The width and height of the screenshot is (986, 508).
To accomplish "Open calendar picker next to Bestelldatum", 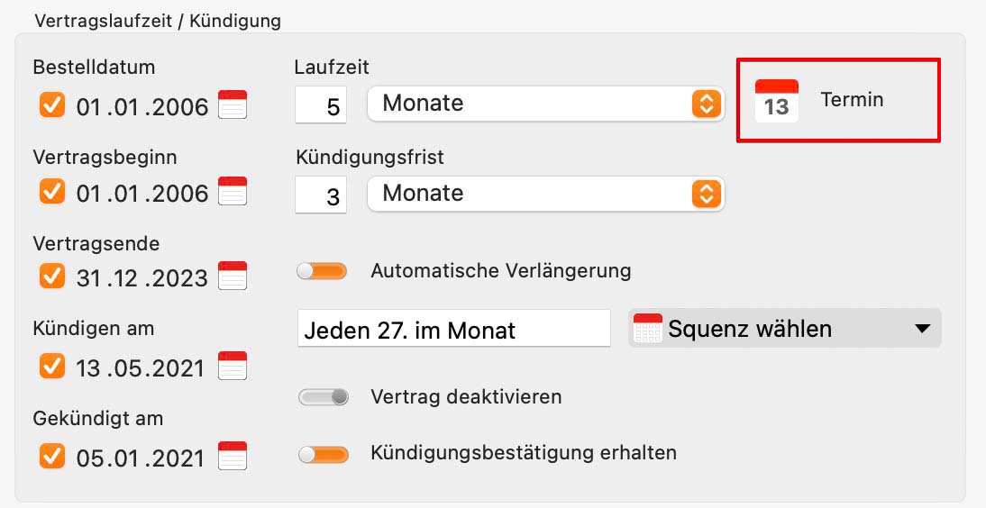I will point(233,104).
